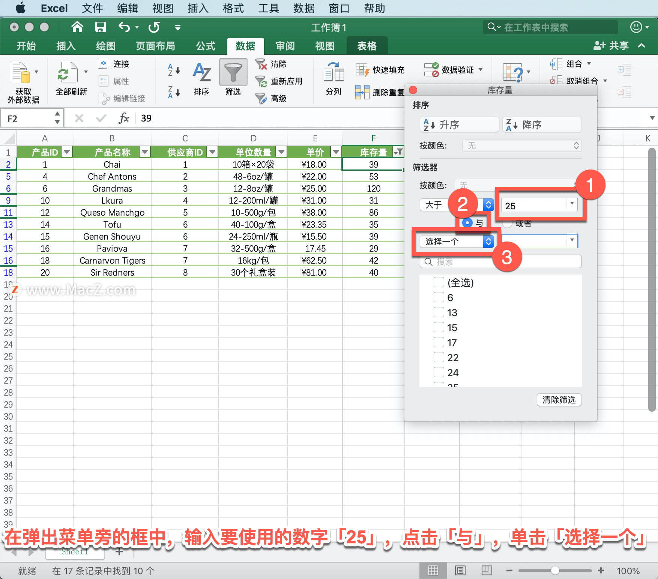Check the value 22 checkbox

point(439,357)
